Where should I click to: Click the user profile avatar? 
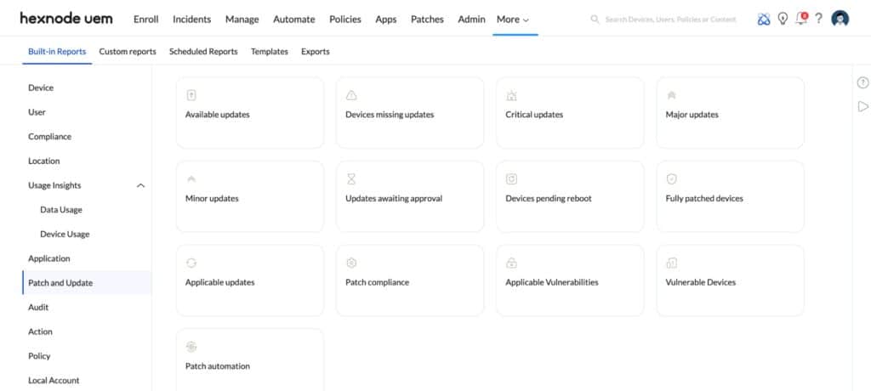840,19
